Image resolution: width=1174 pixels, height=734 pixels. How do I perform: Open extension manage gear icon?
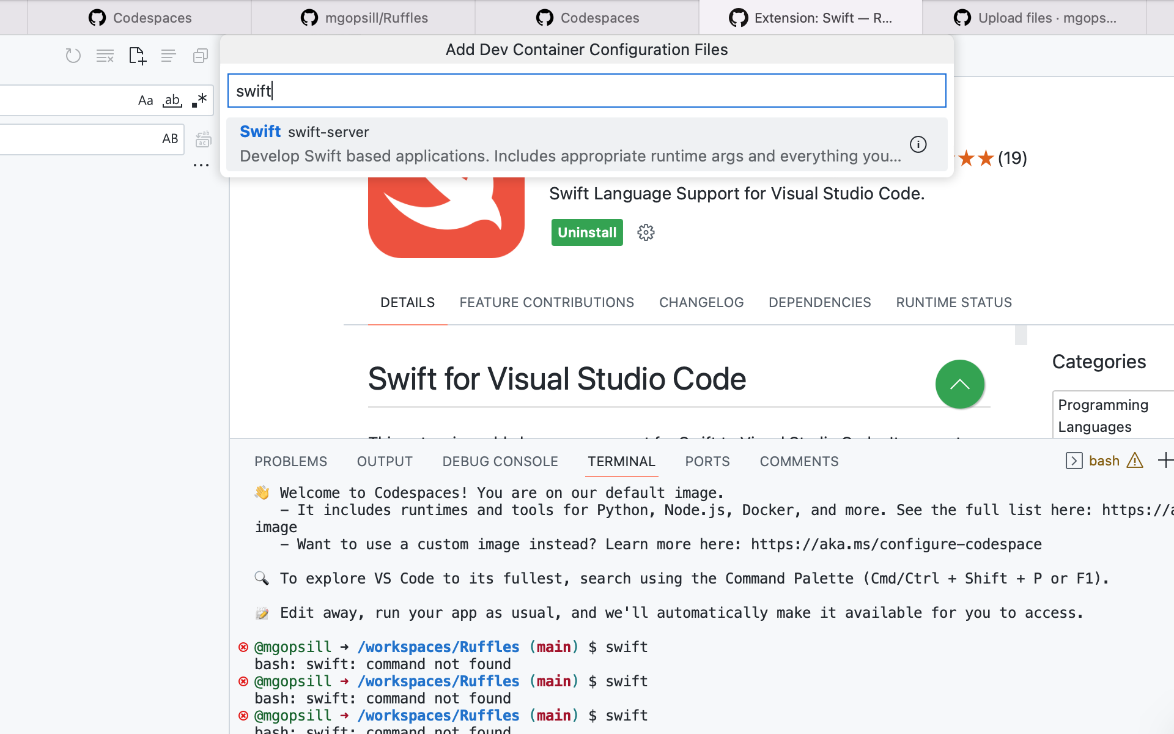pyautogui.click(x=646, y=232)
